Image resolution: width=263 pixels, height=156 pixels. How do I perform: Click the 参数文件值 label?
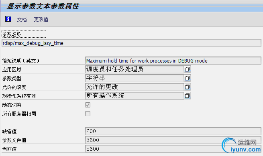14,140
